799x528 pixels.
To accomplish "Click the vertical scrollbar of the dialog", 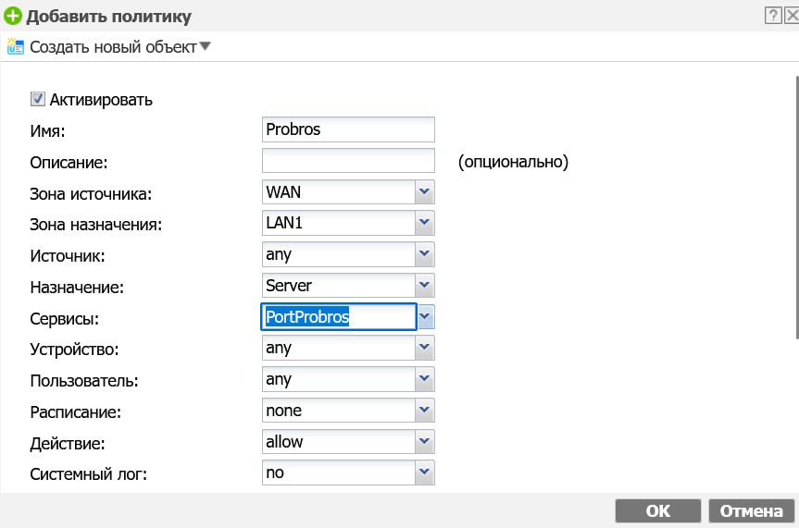I will click(796, 206).
